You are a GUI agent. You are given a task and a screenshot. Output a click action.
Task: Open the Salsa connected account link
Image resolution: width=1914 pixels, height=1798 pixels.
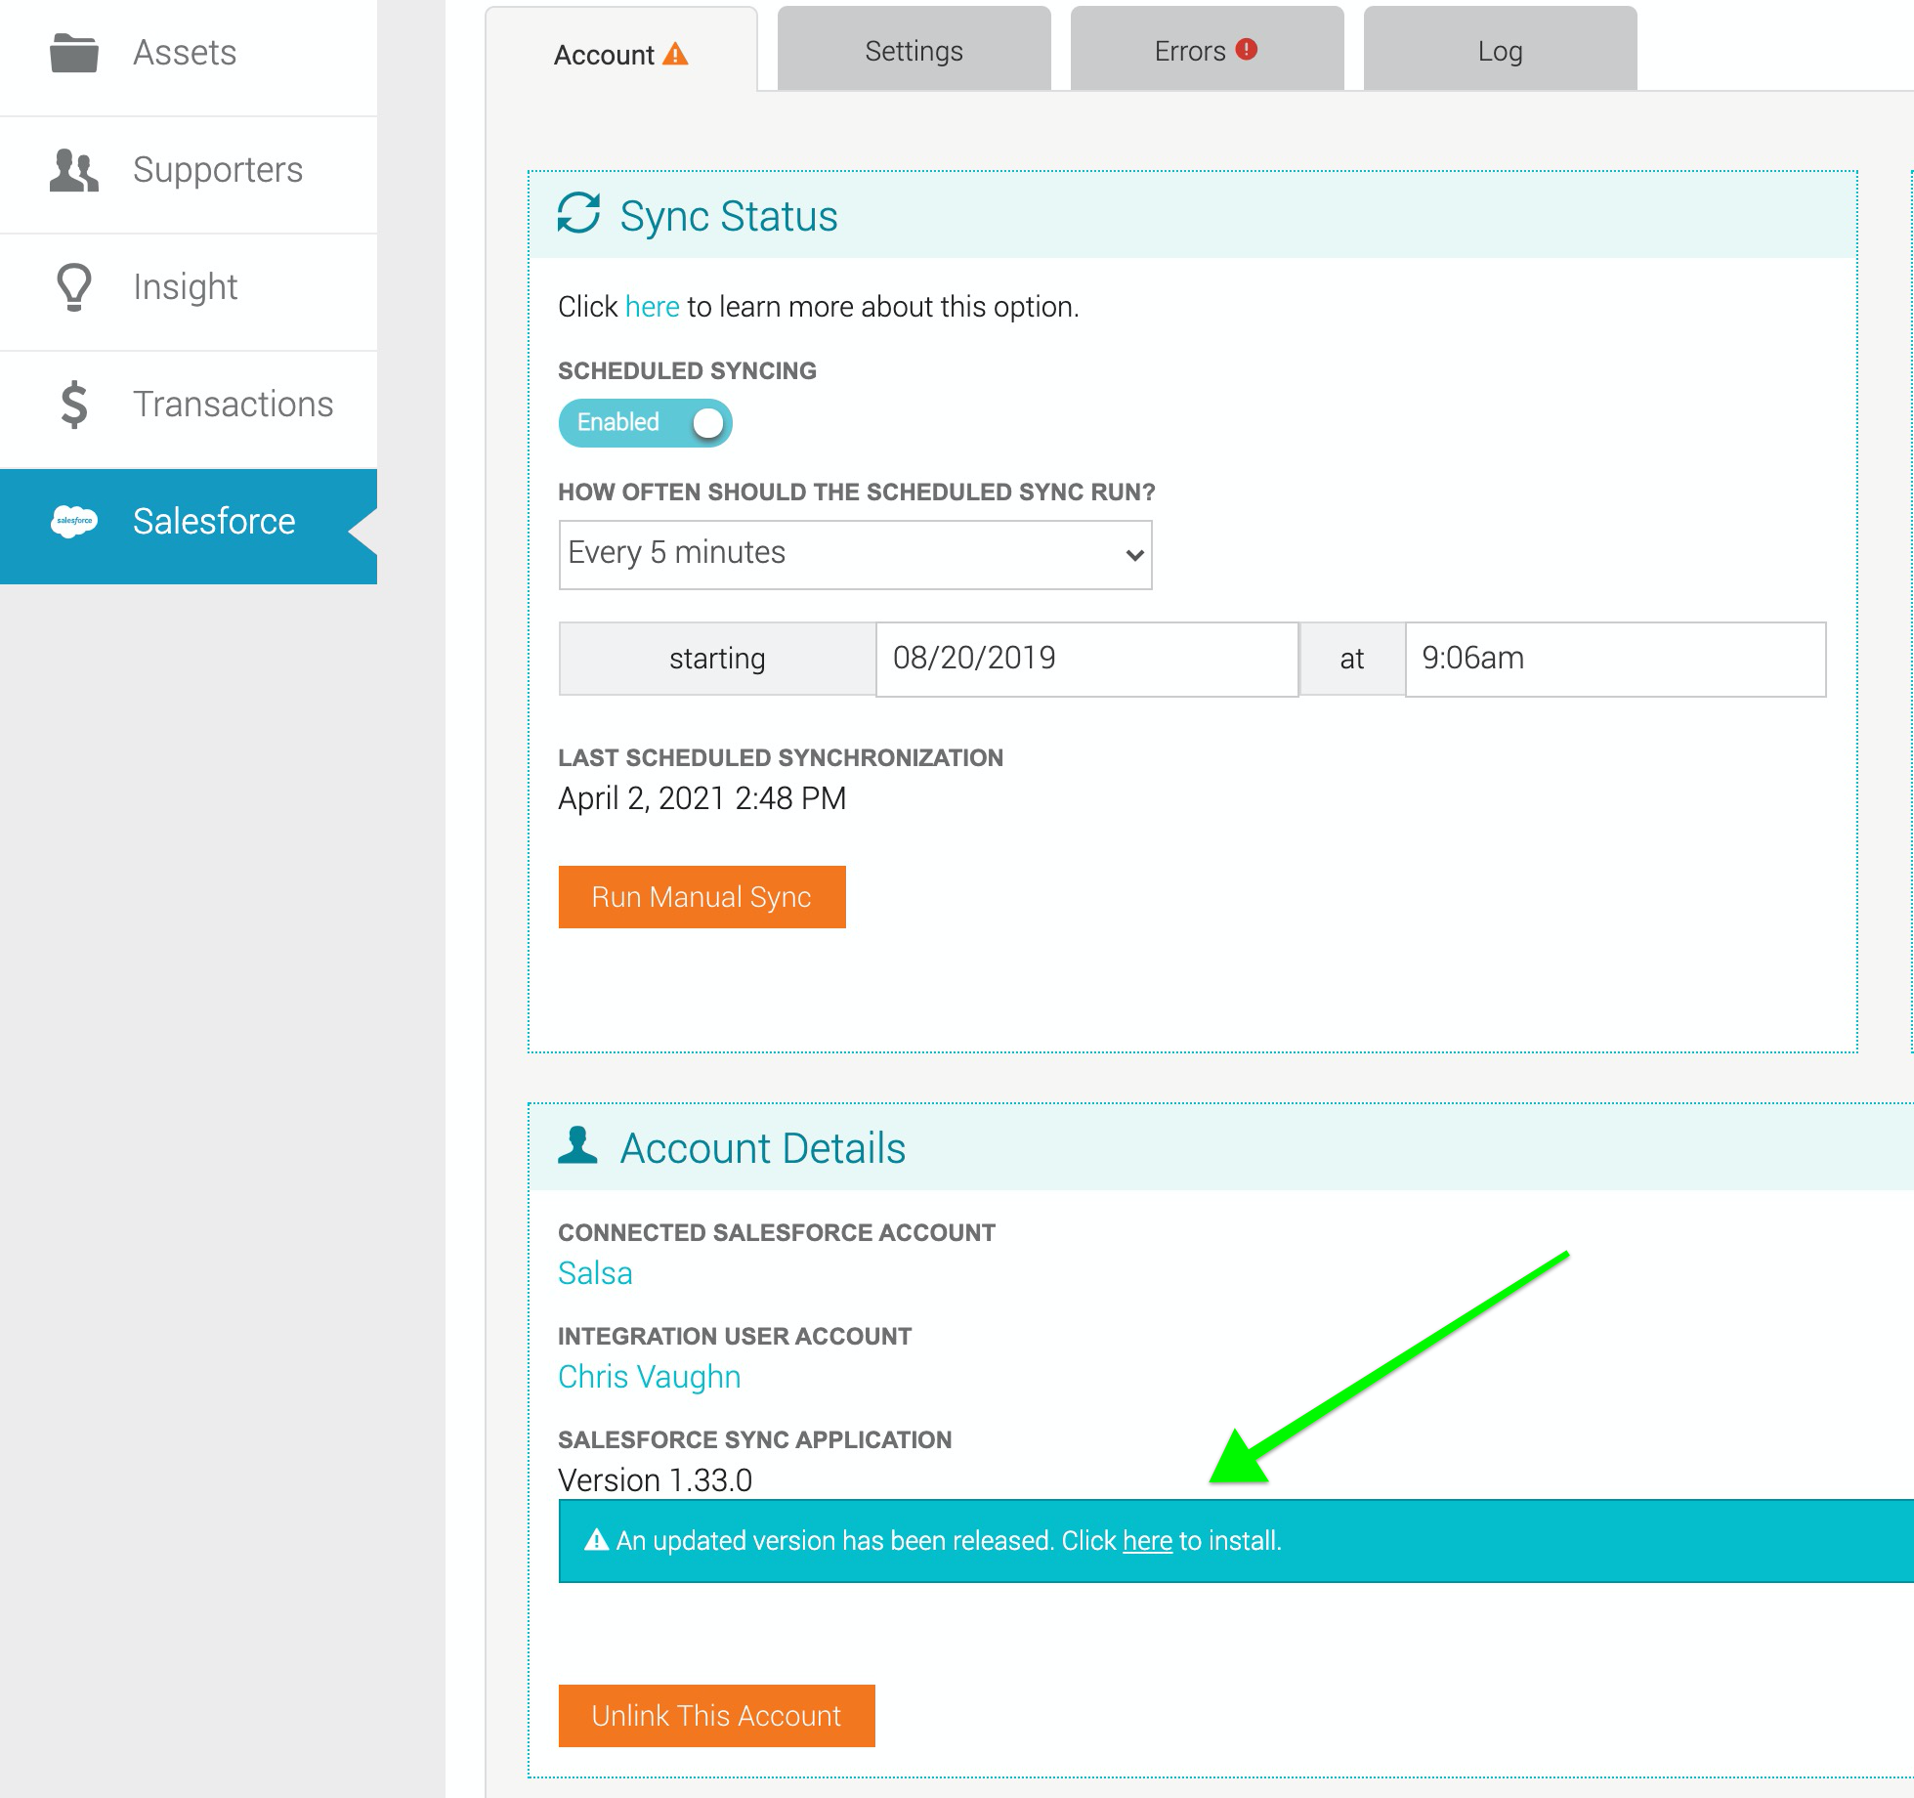pos(595,1273)
